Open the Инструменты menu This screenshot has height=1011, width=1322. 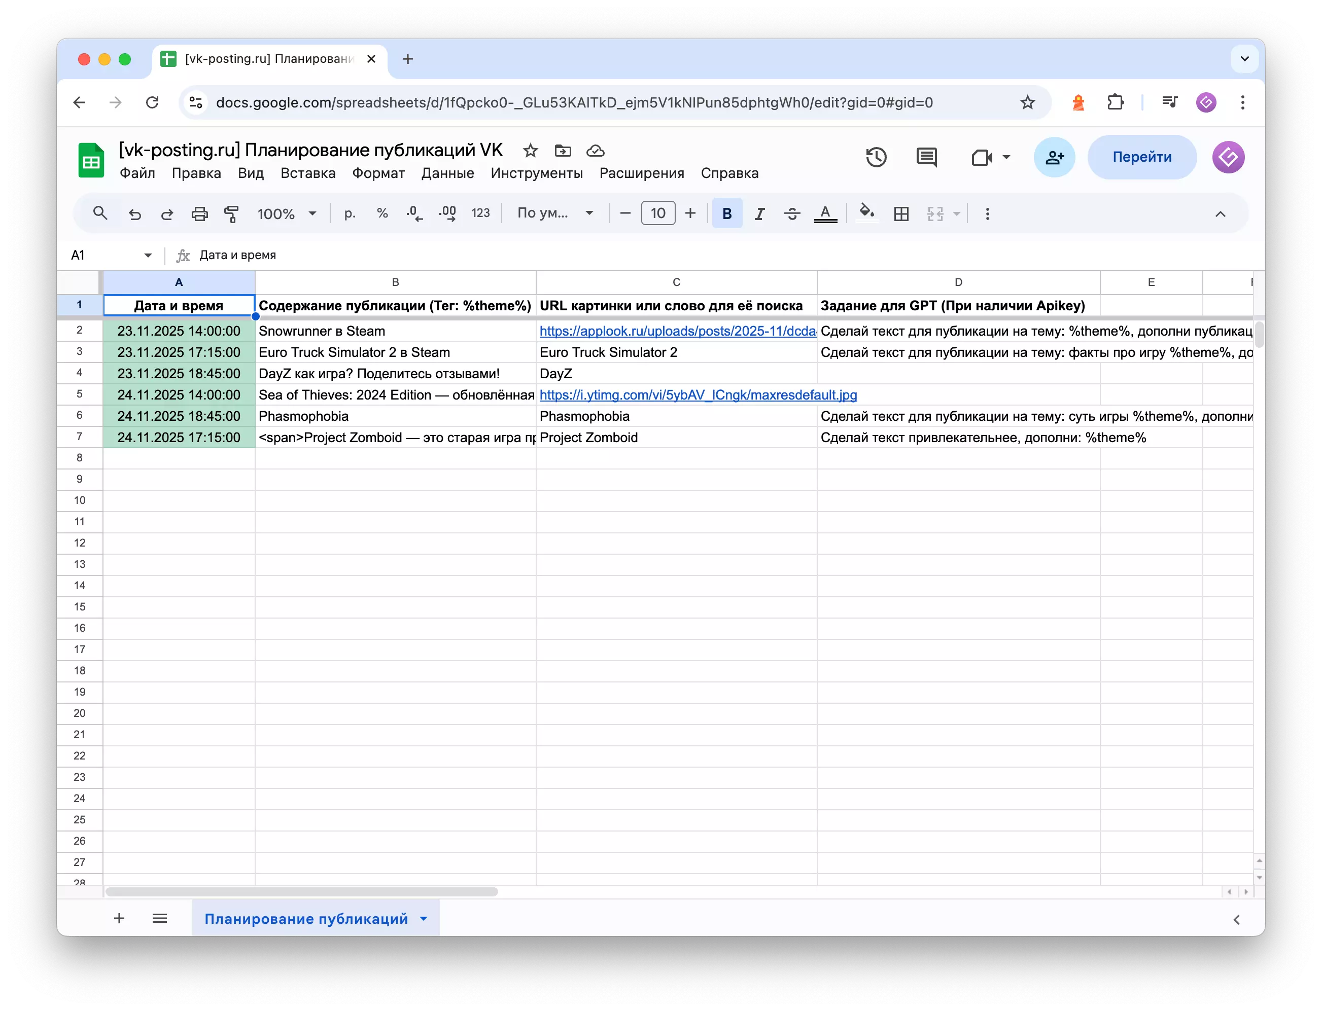(x=536, y=173)
